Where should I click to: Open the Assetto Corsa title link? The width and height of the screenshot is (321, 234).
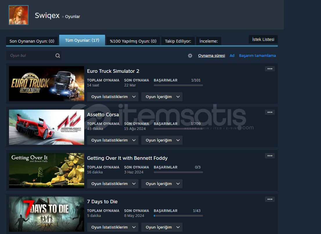click(x=103, y=115)
